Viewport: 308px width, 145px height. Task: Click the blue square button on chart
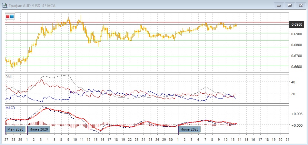click(12, 17)
